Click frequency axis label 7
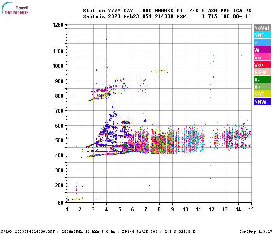This screenshot has width=273, height=234. pyautogui.click(x=146, y=209)
